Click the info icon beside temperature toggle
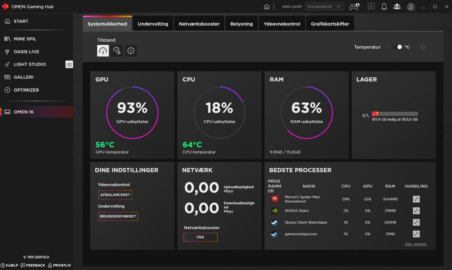452x270 pixels. 422,47
